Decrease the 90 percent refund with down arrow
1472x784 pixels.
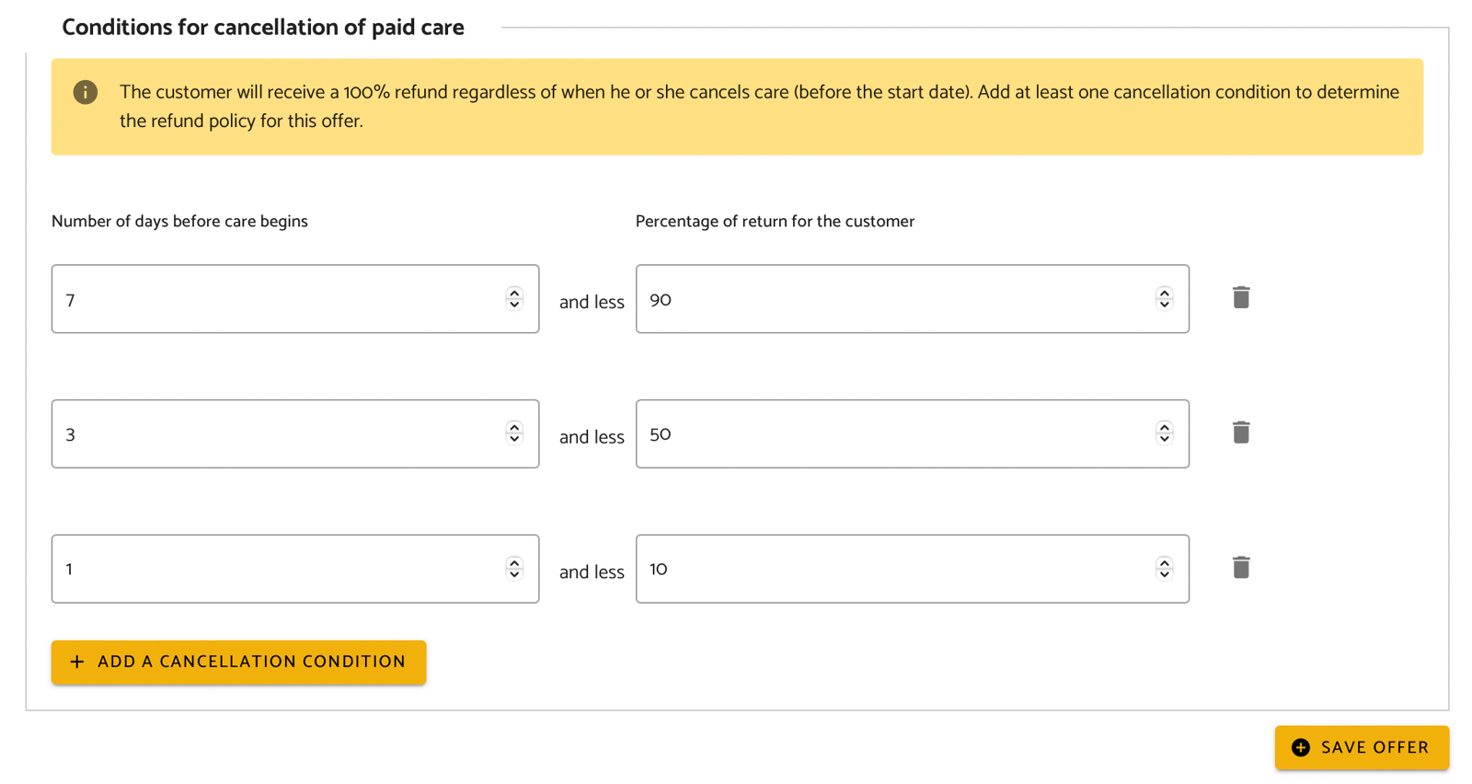(1165, 305)
